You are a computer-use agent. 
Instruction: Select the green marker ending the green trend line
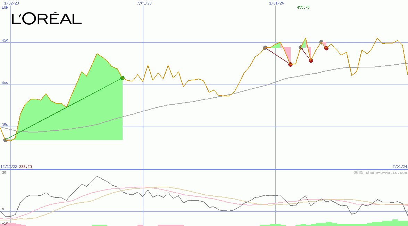(x=122, y=78)
